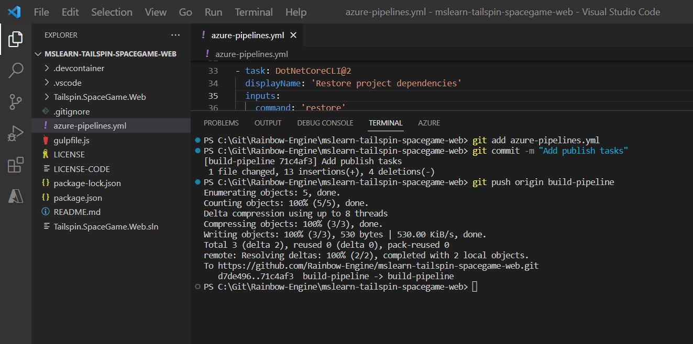This screenshot has width=693, height=344.
Task: Click the 'git push origin build-pipeline' command
Action: pos(543,182)
